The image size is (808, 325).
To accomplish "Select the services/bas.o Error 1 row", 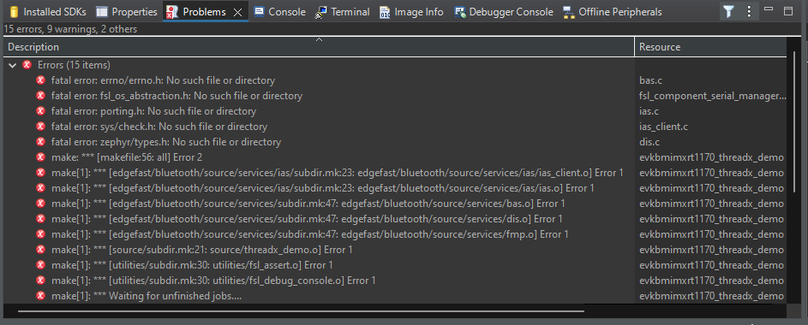I will (x=395, y=204).
